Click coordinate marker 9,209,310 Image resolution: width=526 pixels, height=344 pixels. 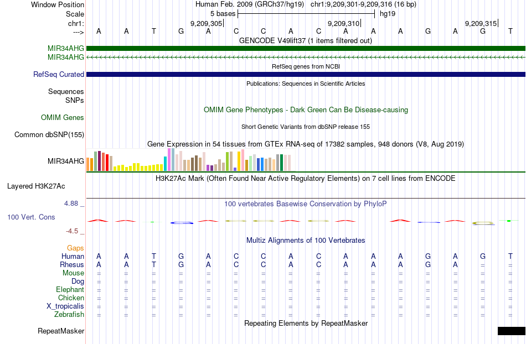pyautogui.click(x=343, y=23)
